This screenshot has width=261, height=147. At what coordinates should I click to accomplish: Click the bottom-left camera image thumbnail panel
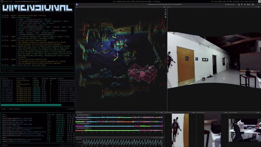pyautogui.click(x=183, y=129)
